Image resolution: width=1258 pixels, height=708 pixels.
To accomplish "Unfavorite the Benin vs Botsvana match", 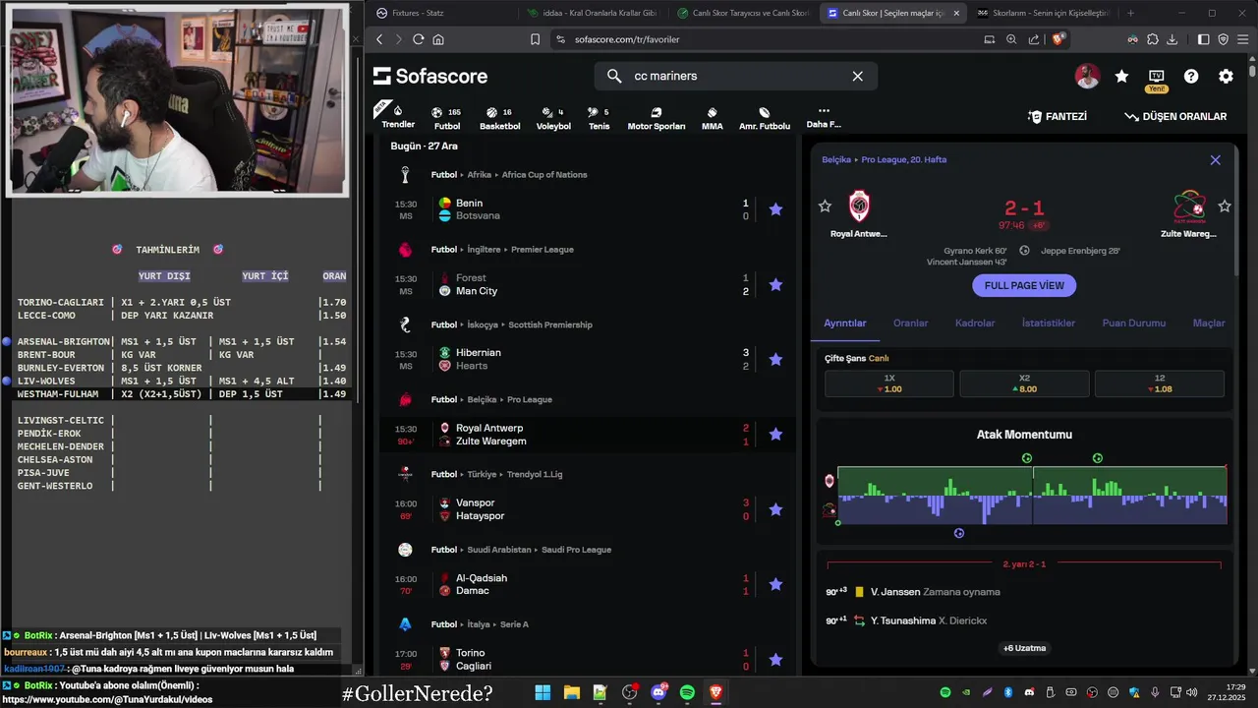I will tap(775, 209).
